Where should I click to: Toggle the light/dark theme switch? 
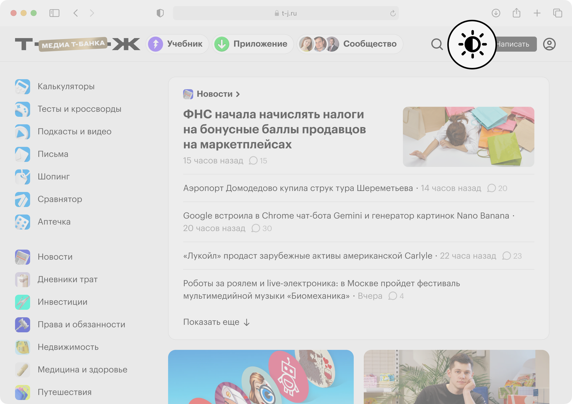coord(472,44)
